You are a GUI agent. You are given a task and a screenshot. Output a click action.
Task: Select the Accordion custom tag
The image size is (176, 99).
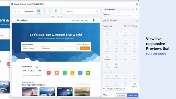[116, 77]
